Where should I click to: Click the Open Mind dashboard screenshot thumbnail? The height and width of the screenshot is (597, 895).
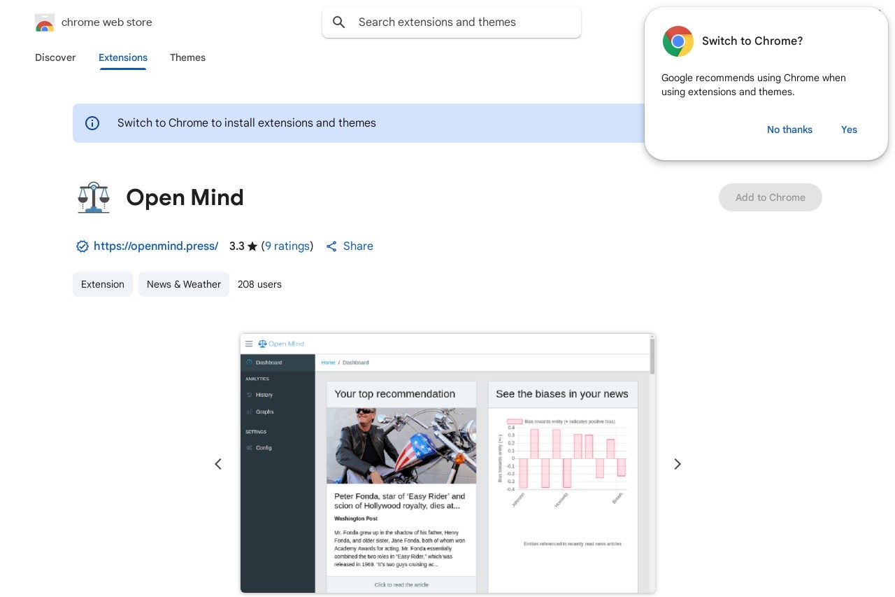(447, 463)
